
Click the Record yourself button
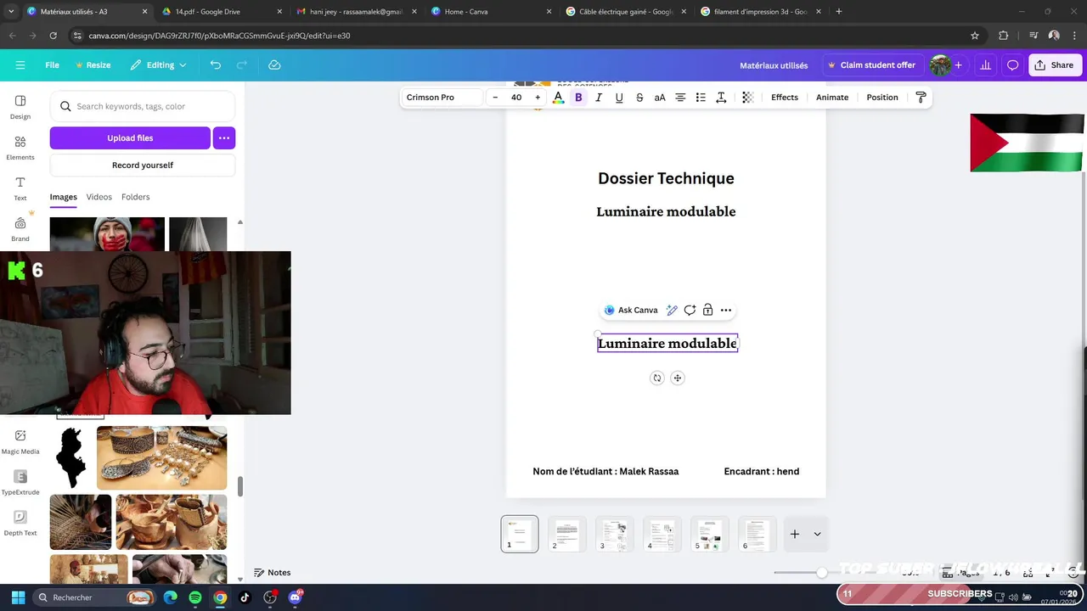(143, 165)
